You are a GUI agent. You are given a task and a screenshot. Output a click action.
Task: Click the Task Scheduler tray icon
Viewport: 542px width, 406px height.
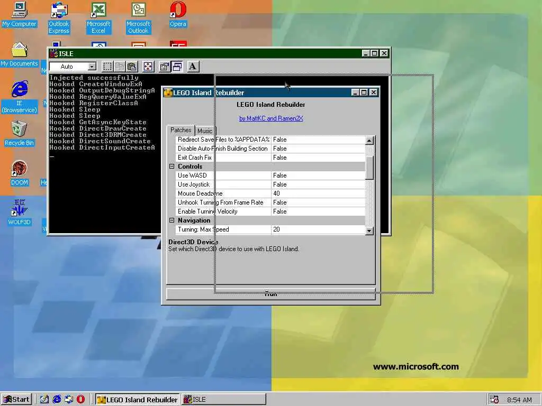tap(494, 400)
